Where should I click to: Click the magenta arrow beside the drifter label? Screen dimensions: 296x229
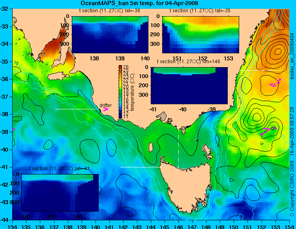pos(106,109)
